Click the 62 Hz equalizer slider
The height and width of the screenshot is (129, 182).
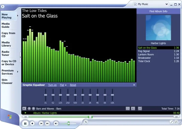53,95
